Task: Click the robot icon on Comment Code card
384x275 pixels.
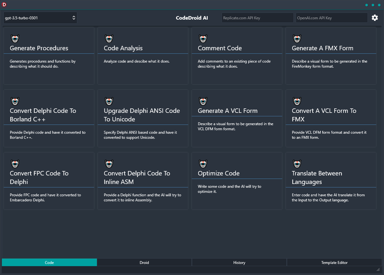Action: pos(203,38)
